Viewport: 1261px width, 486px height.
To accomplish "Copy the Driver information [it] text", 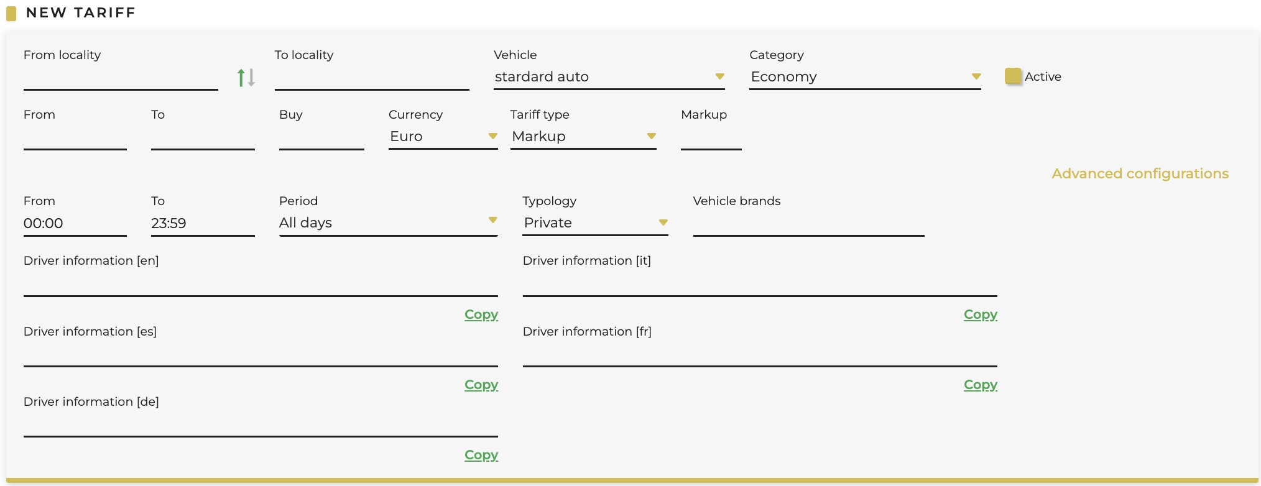I will click(981, 314).
